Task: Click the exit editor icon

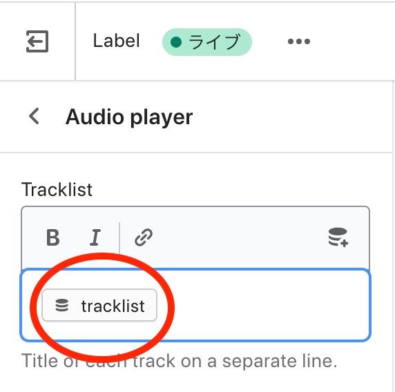Action: coord(37,41)
